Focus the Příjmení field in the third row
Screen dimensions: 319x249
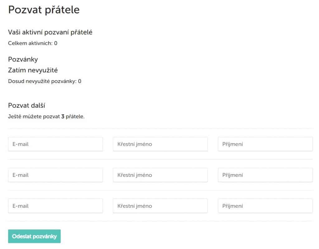(265, 206)
